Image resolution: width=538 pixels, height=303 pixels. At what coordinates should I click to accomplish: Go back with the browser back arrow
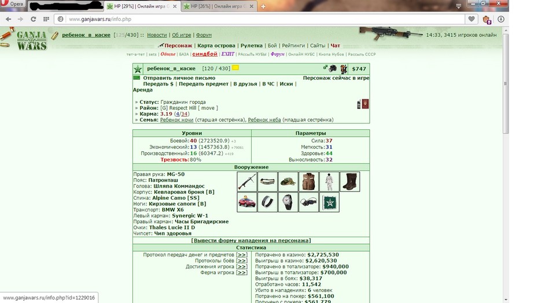tap(9, 19)
